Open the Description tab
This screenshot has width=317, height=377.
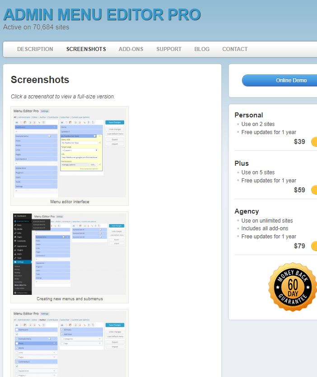coord(35,49)
